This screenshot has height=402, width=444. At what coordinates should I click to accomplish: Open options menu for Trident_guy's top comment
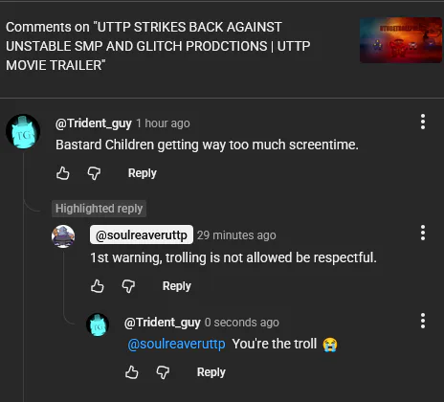423,122
